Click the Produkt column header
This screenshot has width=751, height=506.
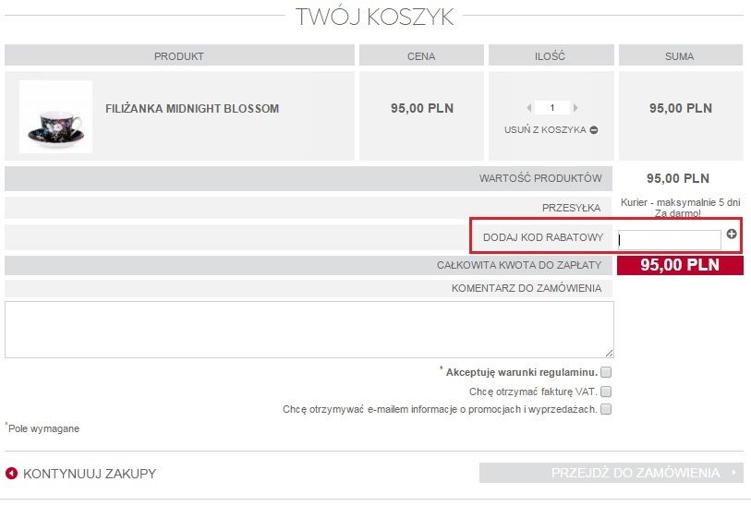pos(179,55)
